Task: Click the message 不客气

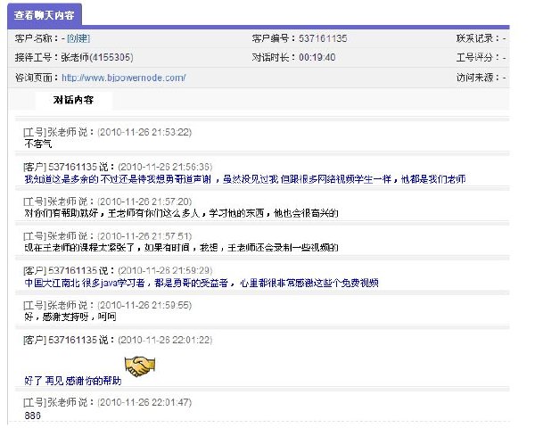Action: [37, 144]
